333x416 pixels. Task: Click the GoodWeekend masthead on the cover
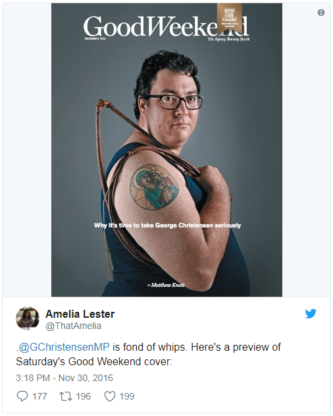coord(166,26)
